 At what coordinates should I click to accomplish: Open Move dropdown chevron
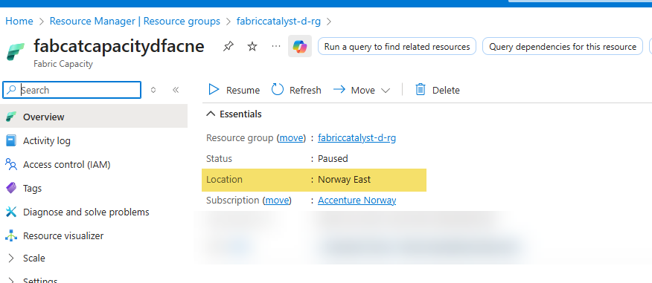386,91
